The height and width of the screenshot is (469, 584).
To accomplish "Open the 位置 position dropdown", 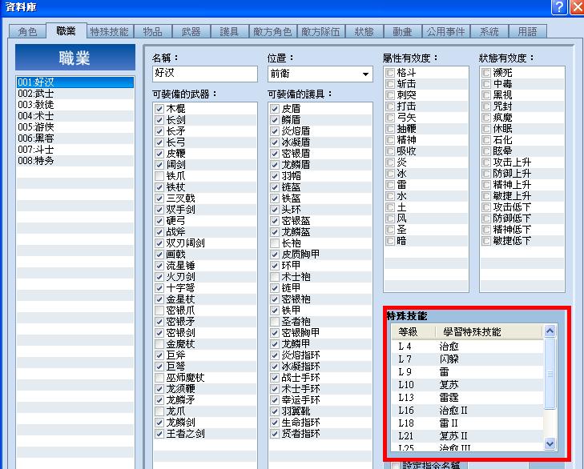I will tap(320, 74).
